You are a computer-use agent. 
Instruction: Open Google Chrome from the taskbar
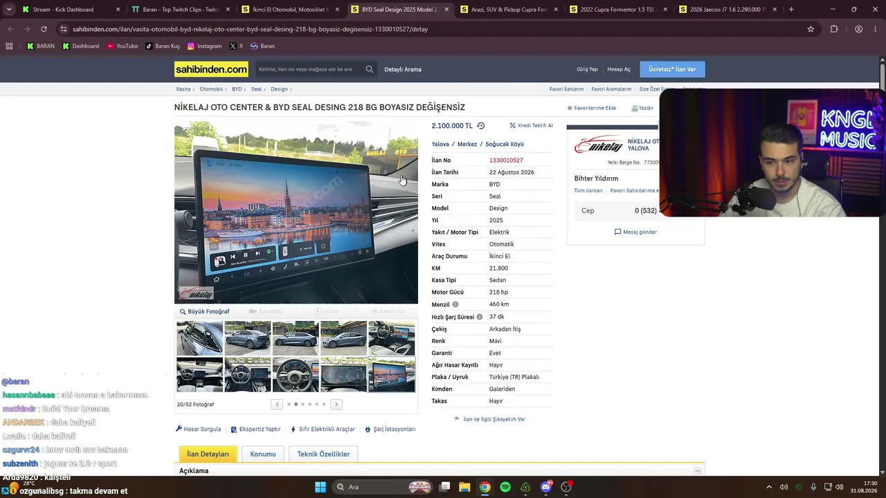point(485,487)
